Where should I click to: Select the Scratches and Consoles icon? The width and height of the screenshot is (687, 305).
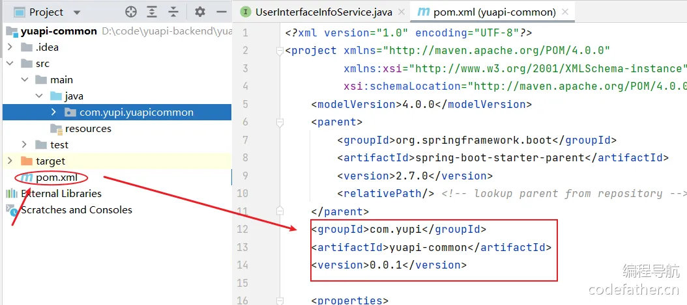point(12,210)
